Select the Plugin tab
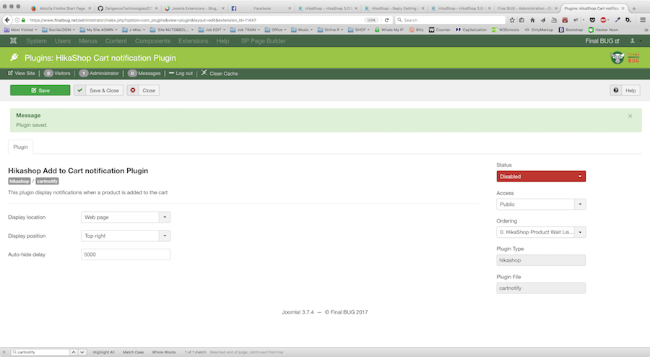This screenshot has width=650, height=357. click(x=21, y=147)
